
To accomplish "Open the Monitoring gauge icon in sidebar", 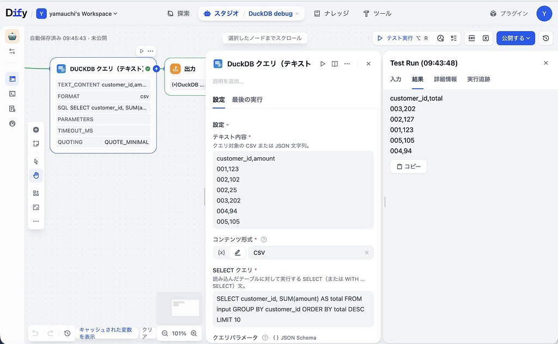I will [12, 124].
